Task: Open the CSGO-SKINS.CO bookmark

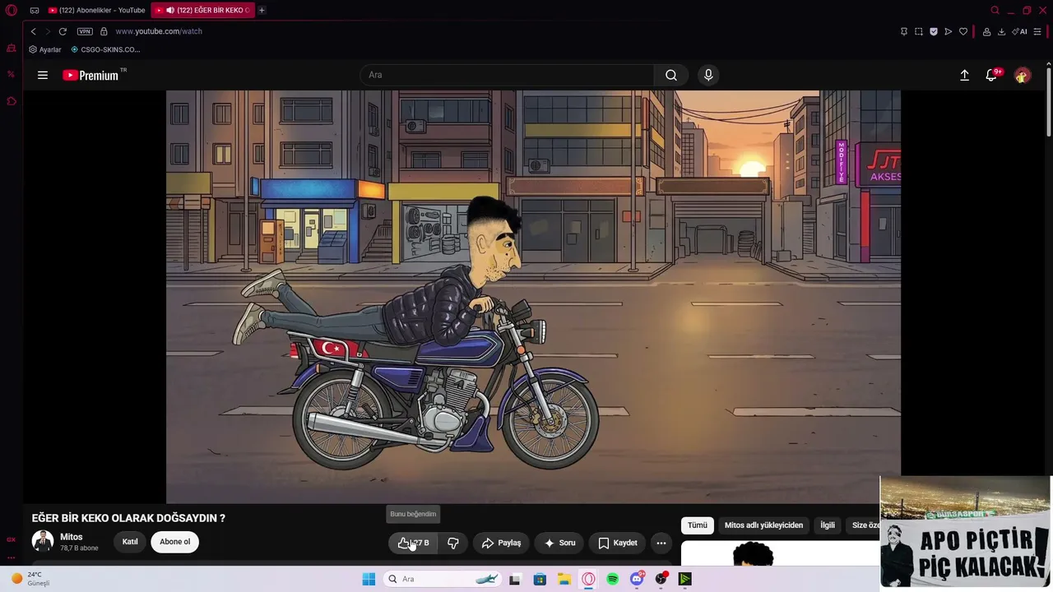Action: click(x=105, y=49)
